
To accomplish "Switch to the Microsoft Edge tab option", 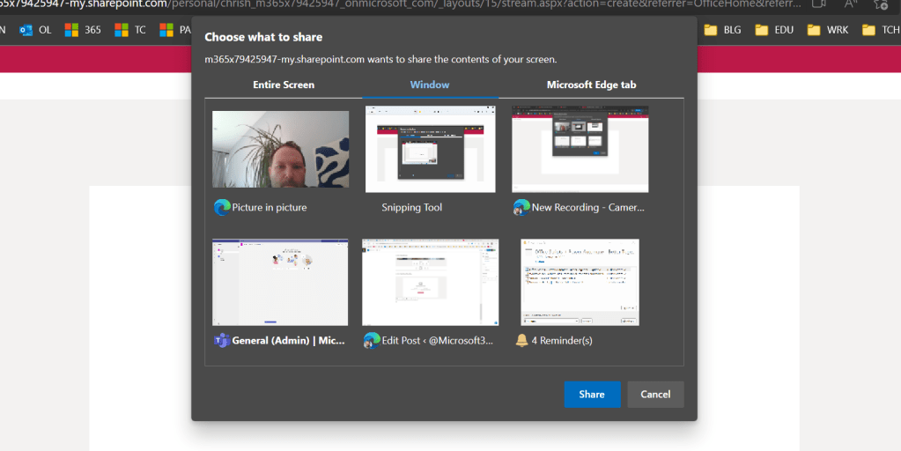I will (591, 85).
